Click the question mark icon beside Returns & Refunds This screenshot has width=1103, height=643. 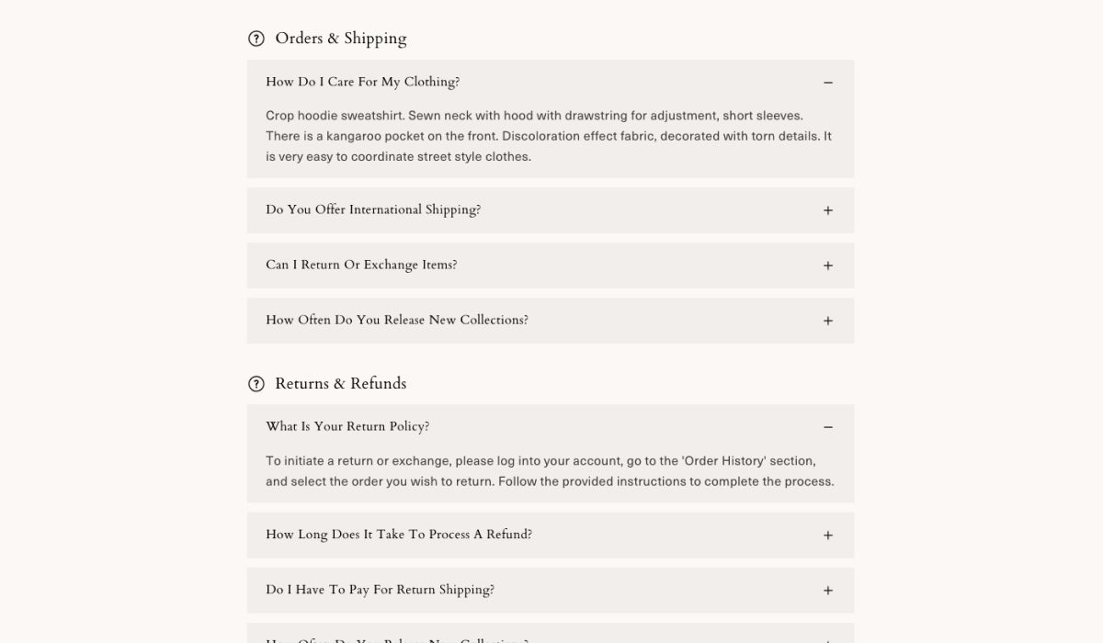pos(256,384)
